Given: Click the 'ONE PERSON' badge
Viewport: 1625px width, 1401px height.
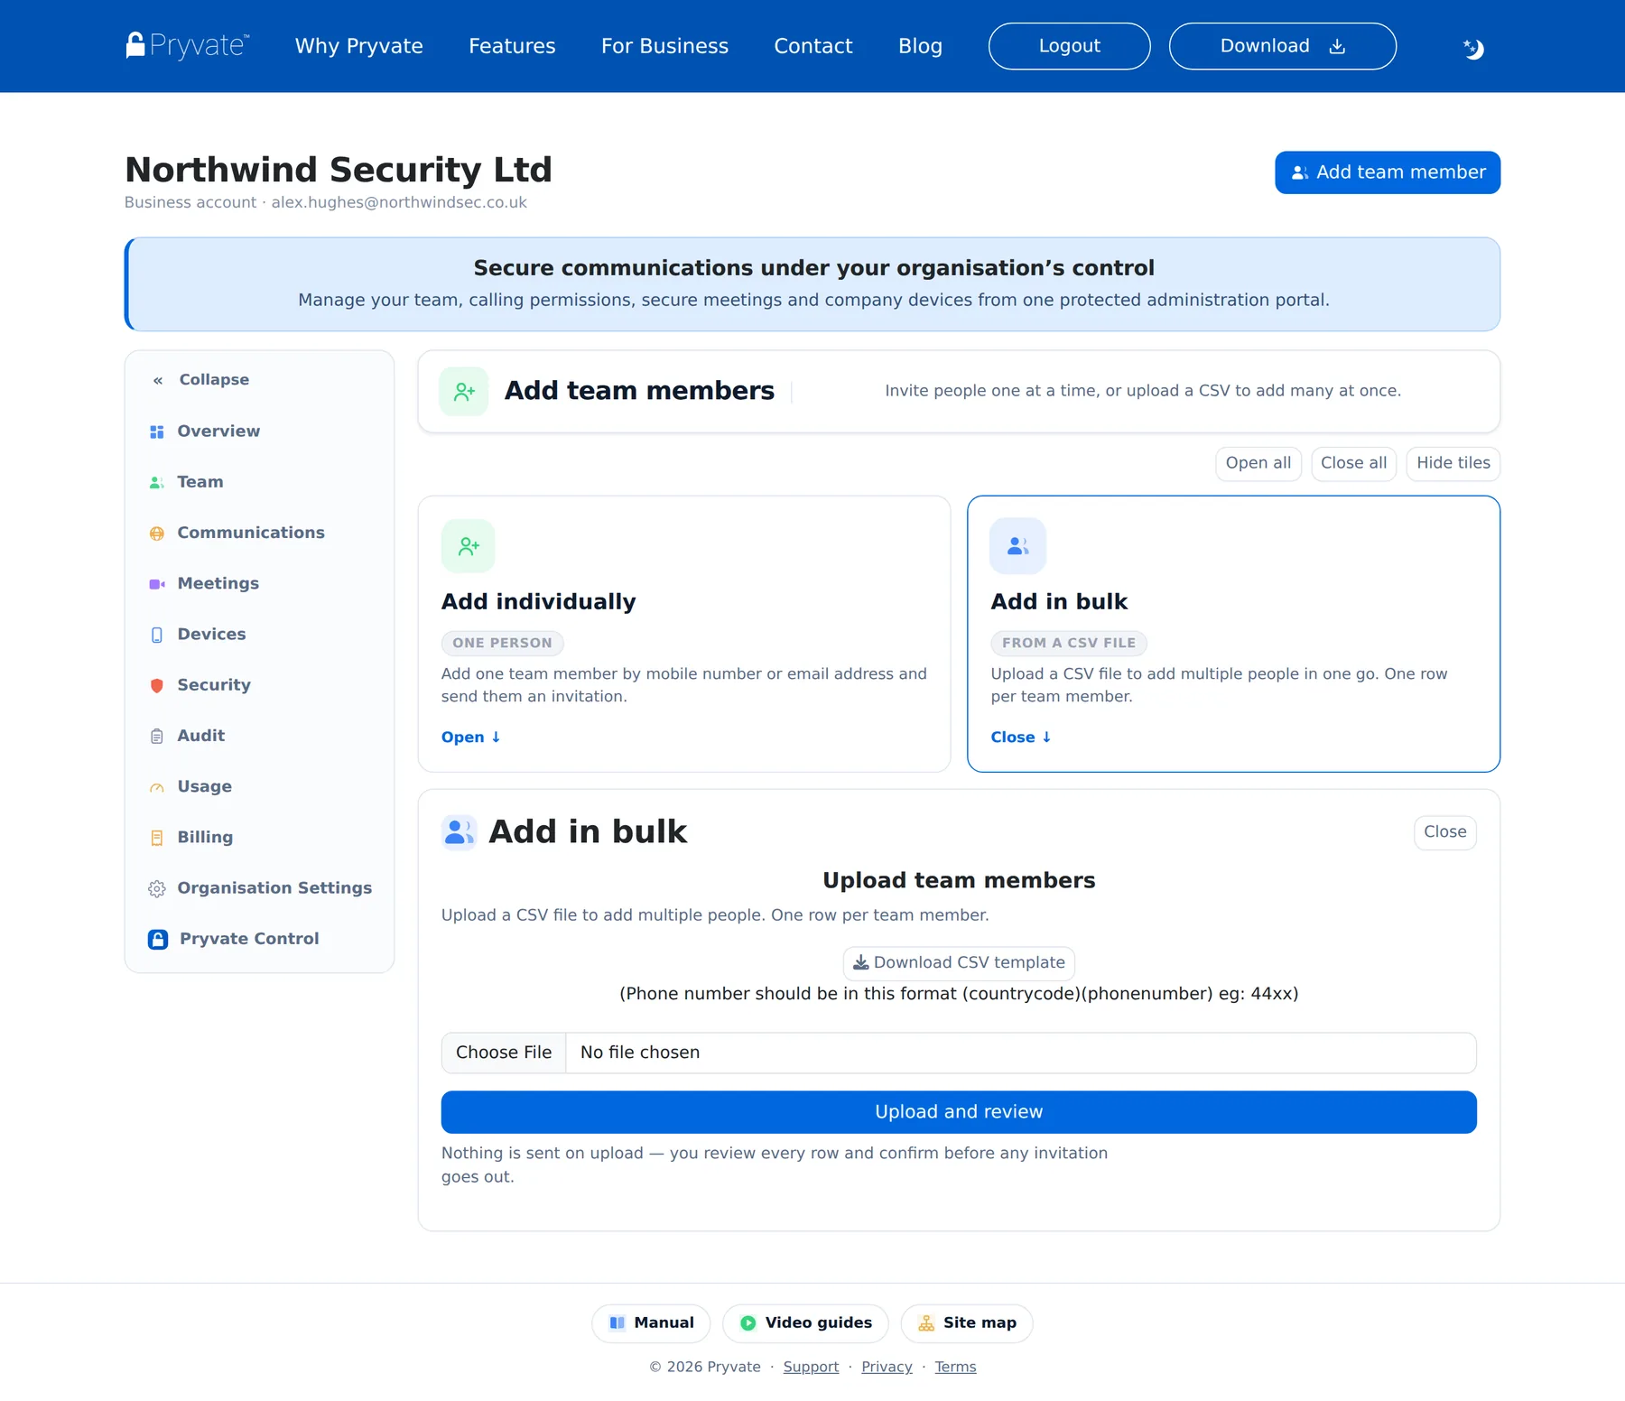Looking at the screenshot, I should [x=502, y=643].
